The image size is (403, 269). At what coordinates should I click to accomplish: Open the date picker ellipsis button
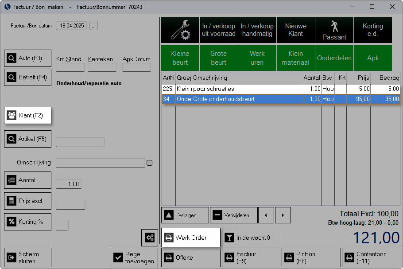click(93, 26)
